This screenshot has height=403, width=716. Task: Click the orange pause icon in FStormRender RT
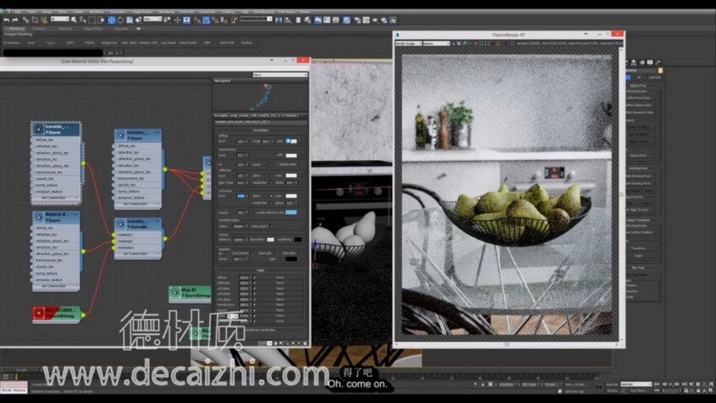[x=475, y=43]
